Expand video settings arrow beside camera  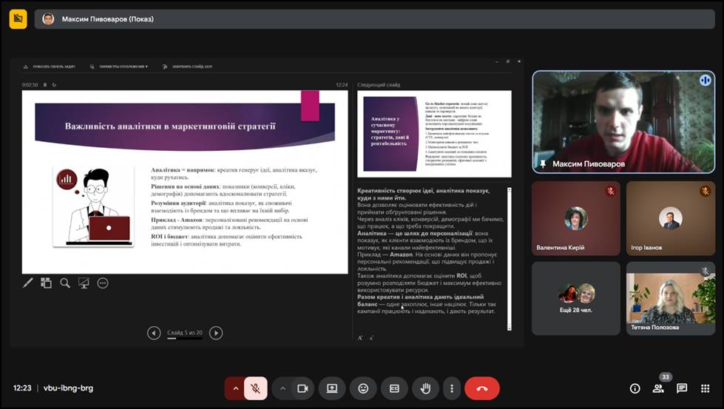point(283,388)
